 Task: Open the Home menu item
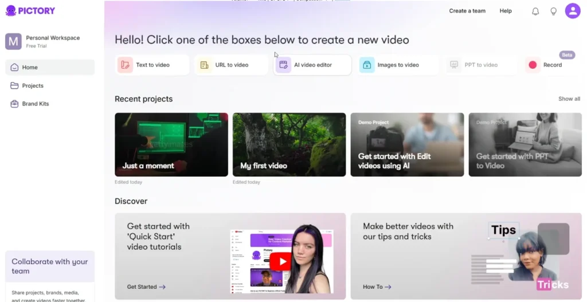pyautogui.click(x=50, y=68)
